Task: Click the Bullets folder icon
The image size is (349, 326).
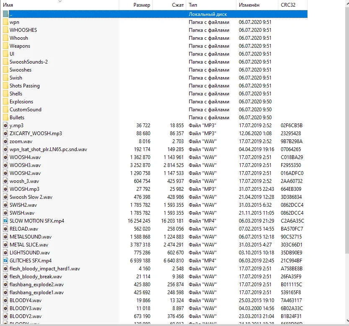Action: coord(5,118)
